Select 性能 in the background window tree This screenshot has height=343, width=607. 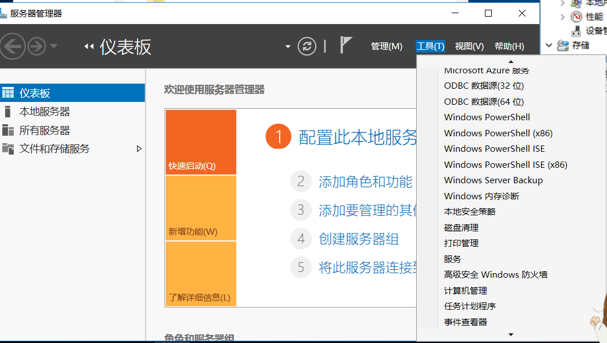tap(594, 17)
